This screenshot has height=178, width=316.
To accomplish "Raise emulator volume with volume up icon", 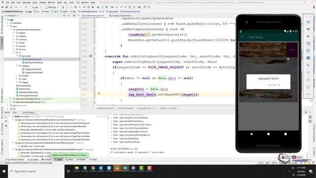I will [x=308, y=29].
